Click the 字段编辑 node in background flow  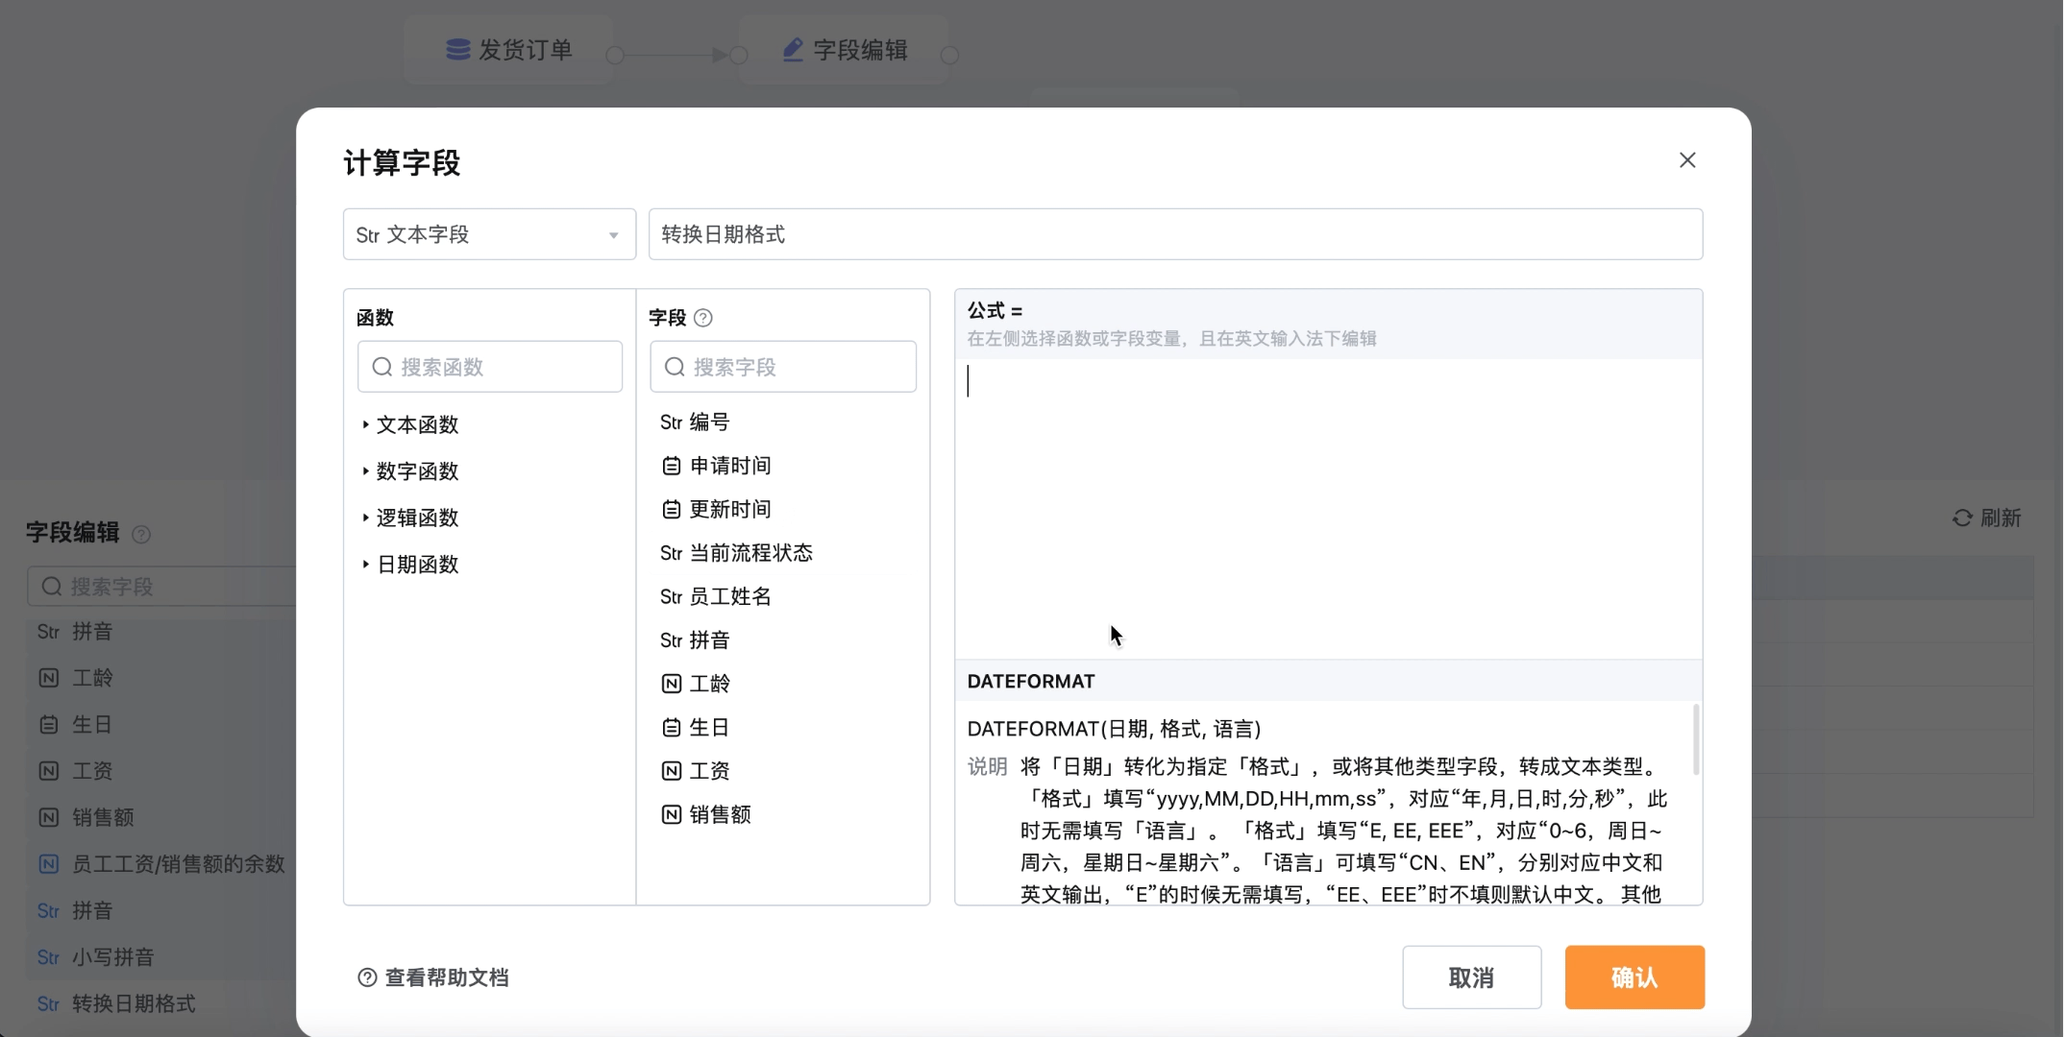point(845,50)
